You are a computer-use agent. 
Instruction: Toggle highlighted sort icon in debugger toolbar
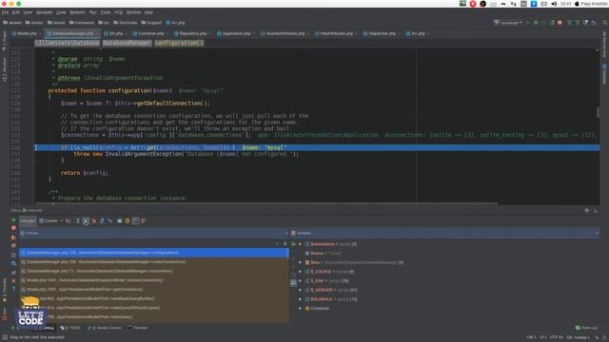pyautogui.click(x=135, y=221)
